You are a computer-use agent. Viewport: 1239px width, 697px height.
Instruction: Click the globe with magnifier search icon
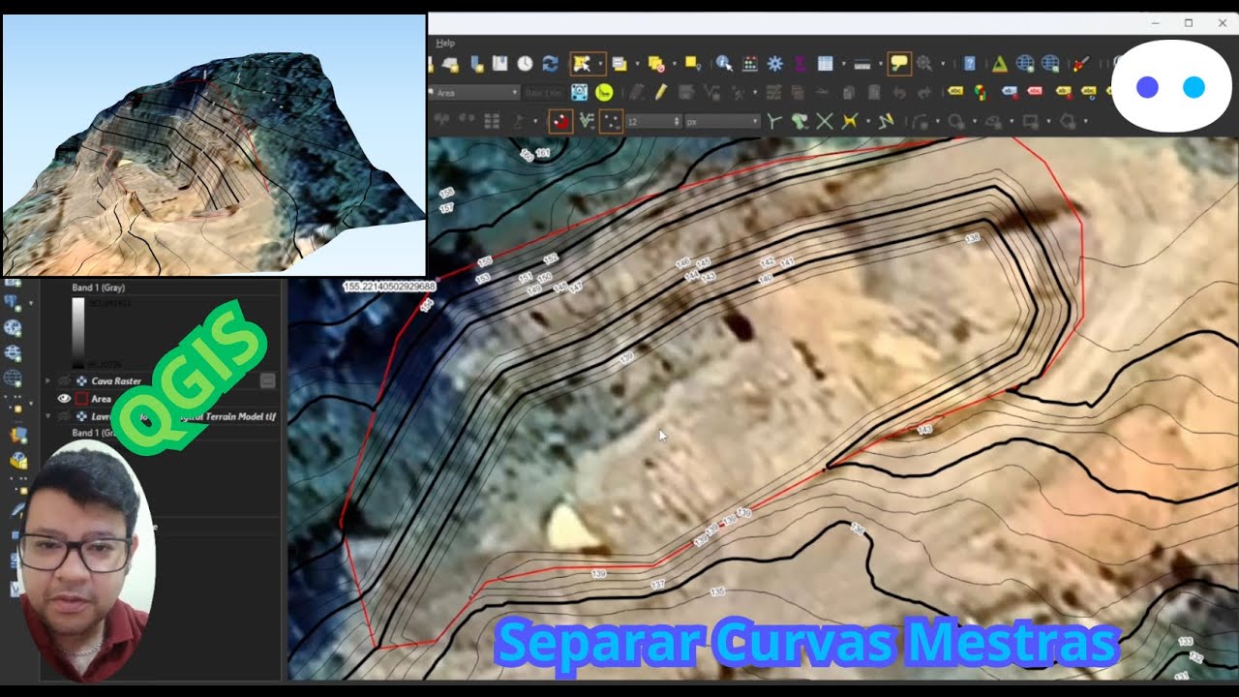coord(1050,64)
